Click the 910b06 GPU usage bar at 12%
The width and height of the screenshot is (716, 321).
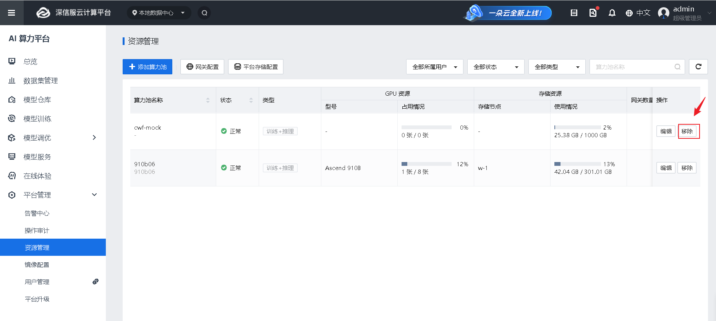point(426,164)
